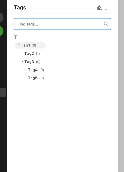The image size is (124, 172).
Task: Open Tag2 to see its note
Action: pyautogui.click(x=29, y=54)
